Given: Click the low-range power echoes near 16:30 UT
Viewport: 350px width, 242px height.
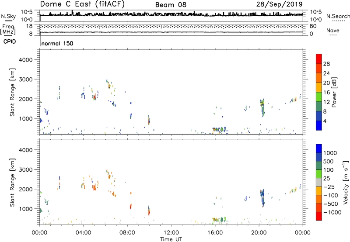Looking at the screenshot, I should click(219, 130).
